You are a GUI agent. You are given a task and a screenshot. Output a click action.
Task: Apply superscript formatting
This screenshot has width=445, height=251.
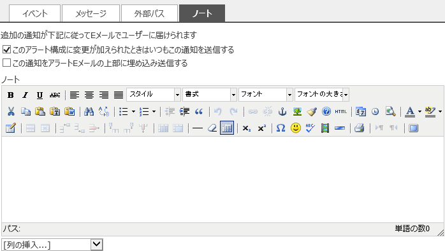261,128
